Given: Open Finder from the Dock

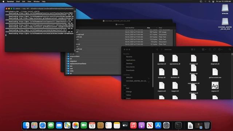Looking at the screenshot, I should [x=26, y=125].
